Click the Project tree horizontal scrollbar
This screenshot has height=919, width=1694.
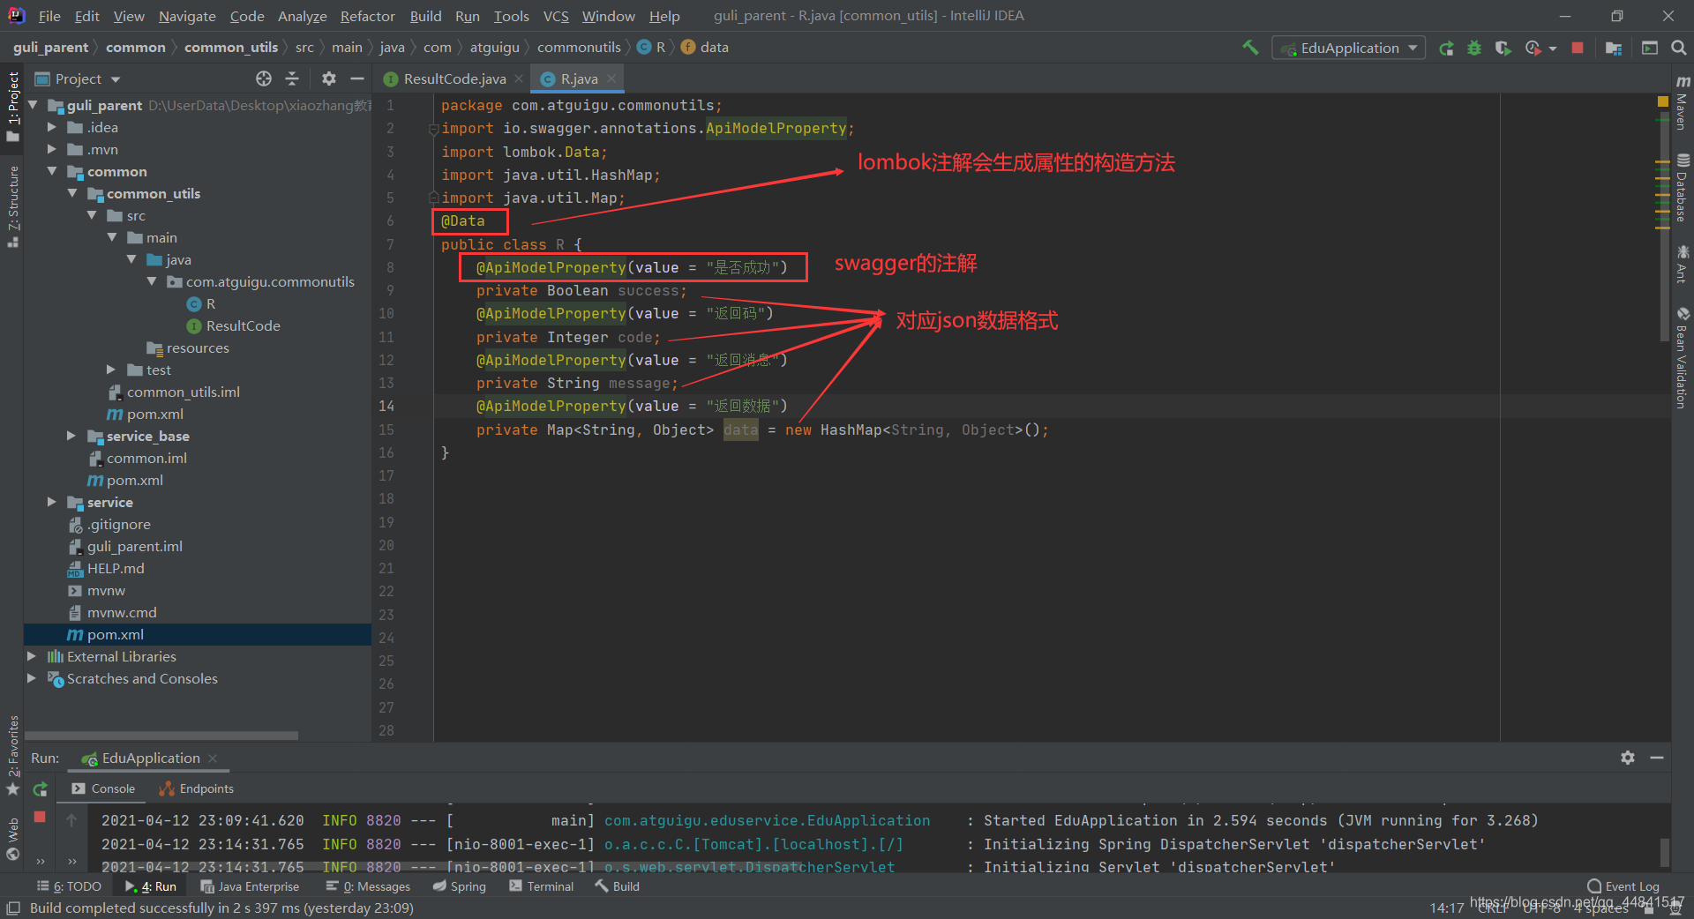tap(161, 735)
